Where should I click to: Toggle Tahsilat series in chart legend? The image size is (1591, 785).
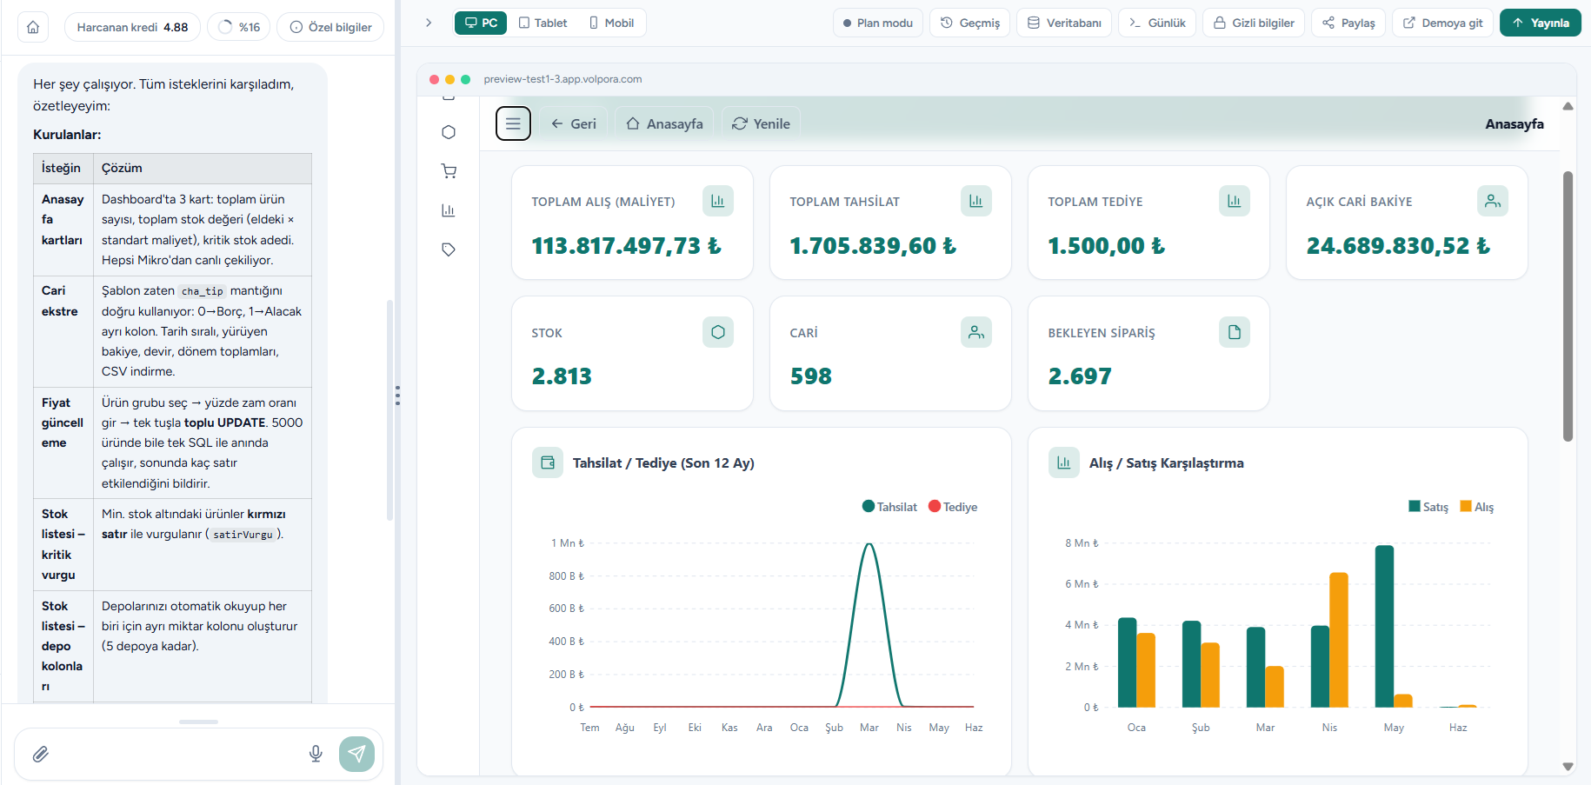[x=889, y=507]
